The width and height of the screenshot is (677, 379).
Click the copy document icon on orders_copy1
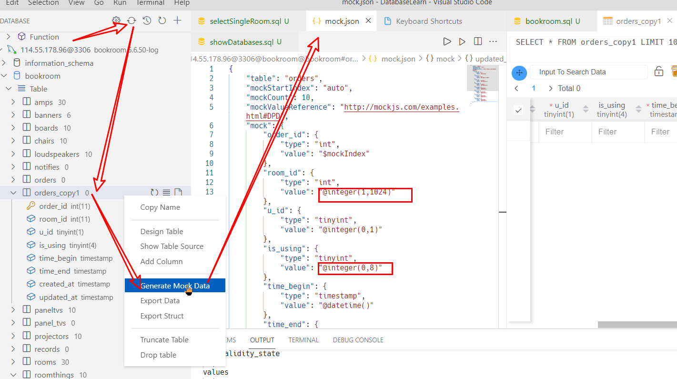pos(178,192)
